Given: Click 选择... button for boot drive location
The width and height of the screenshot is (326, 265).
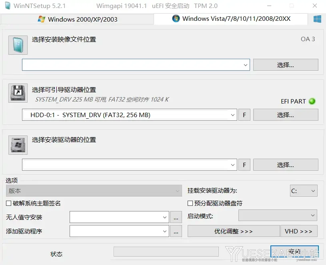Looking at the screenshot, I should tap(286, 115).
